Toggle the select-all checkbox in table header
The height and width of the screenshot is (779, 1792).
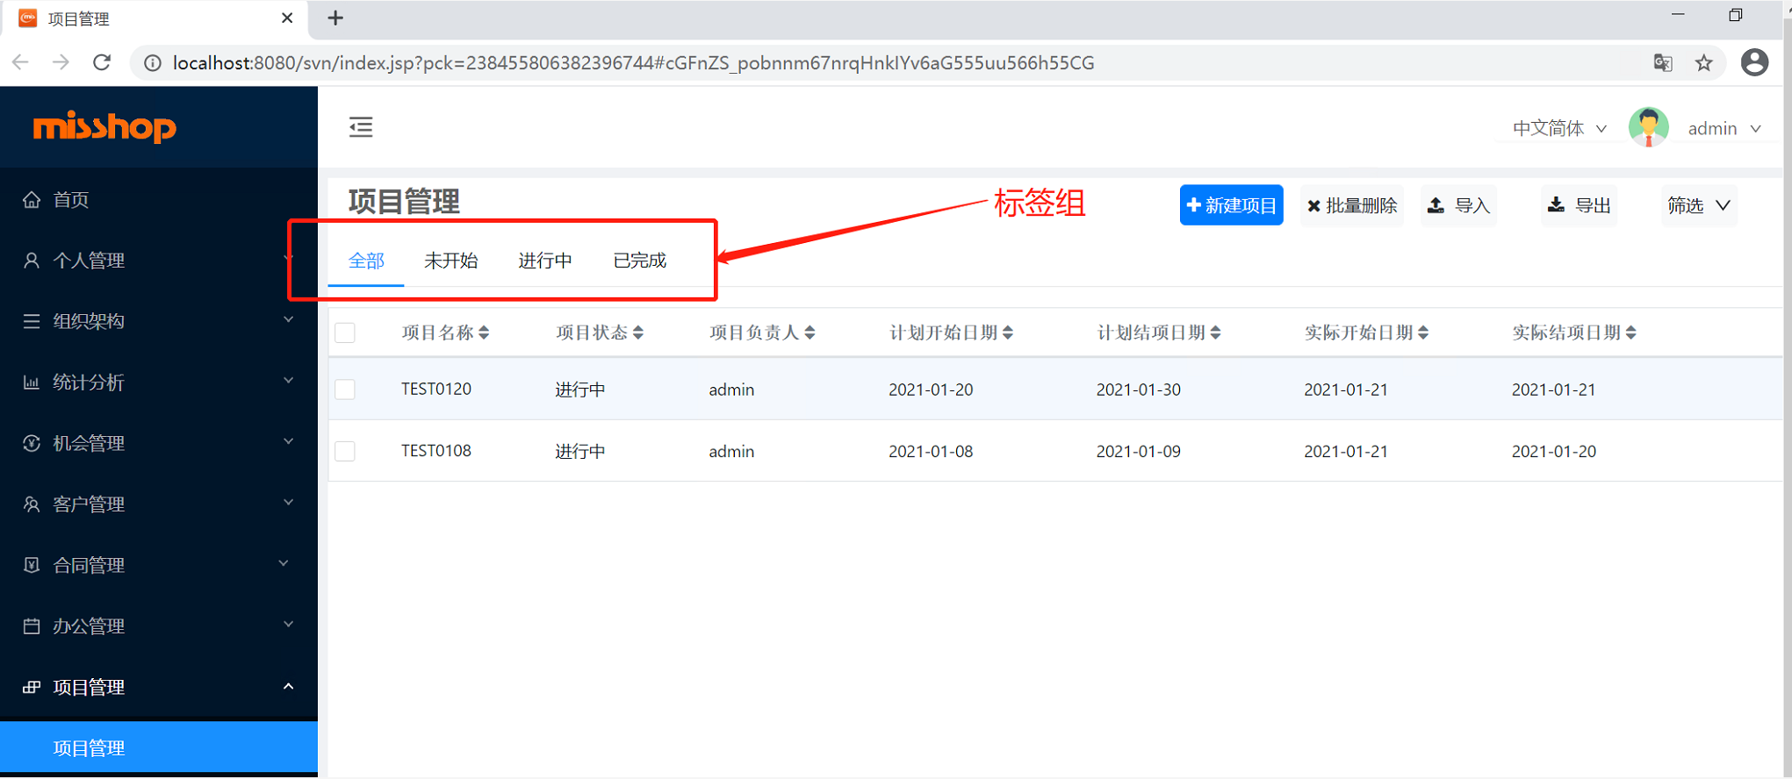pos(345,332)
